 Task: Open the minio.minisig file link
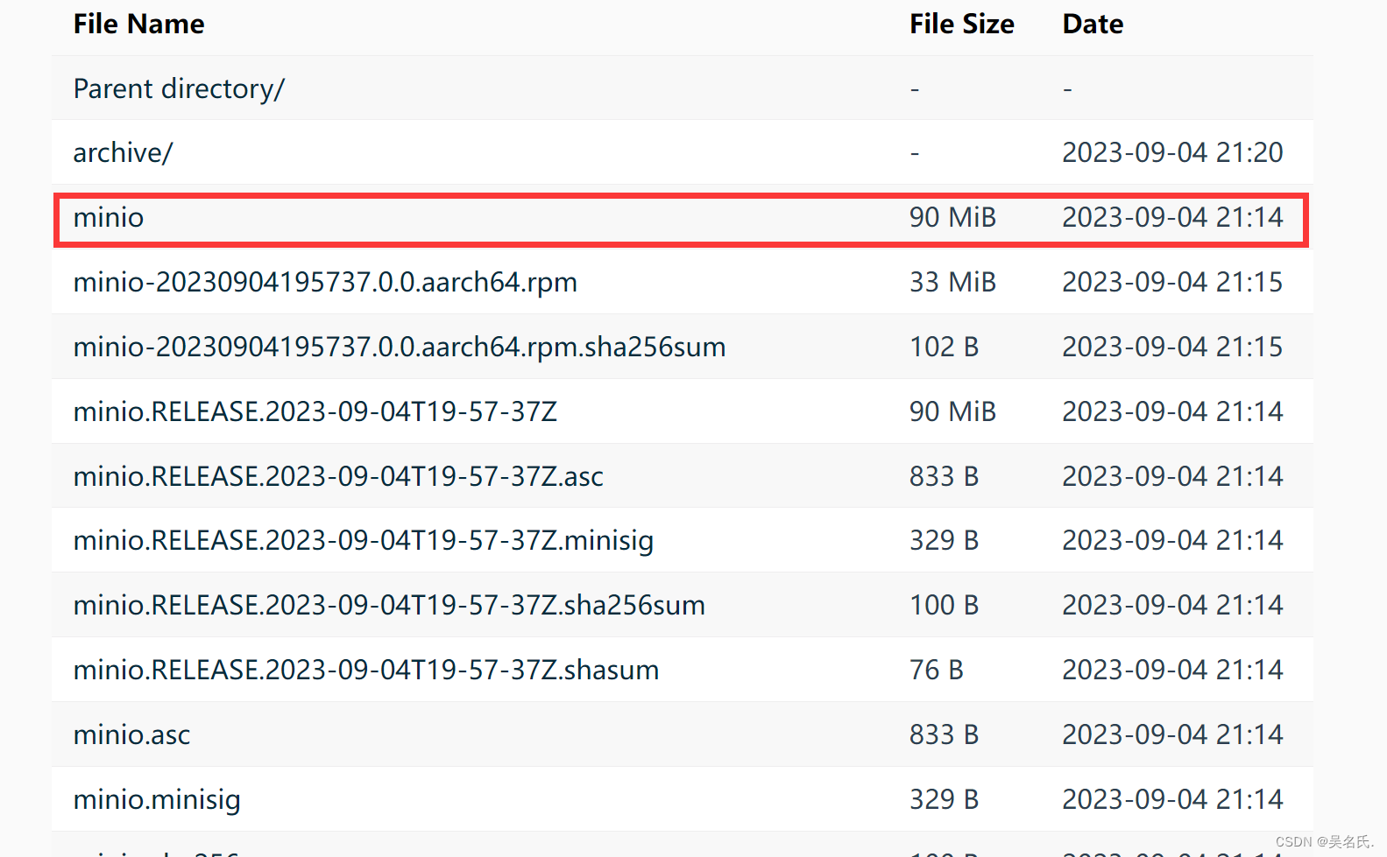[157, 799]
